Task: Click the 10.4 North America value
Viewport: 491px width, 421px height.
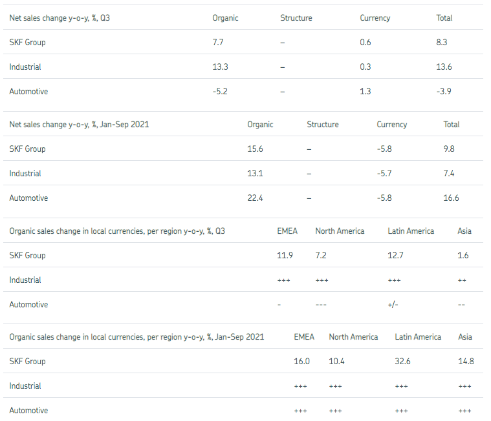Action: point(336,362)
